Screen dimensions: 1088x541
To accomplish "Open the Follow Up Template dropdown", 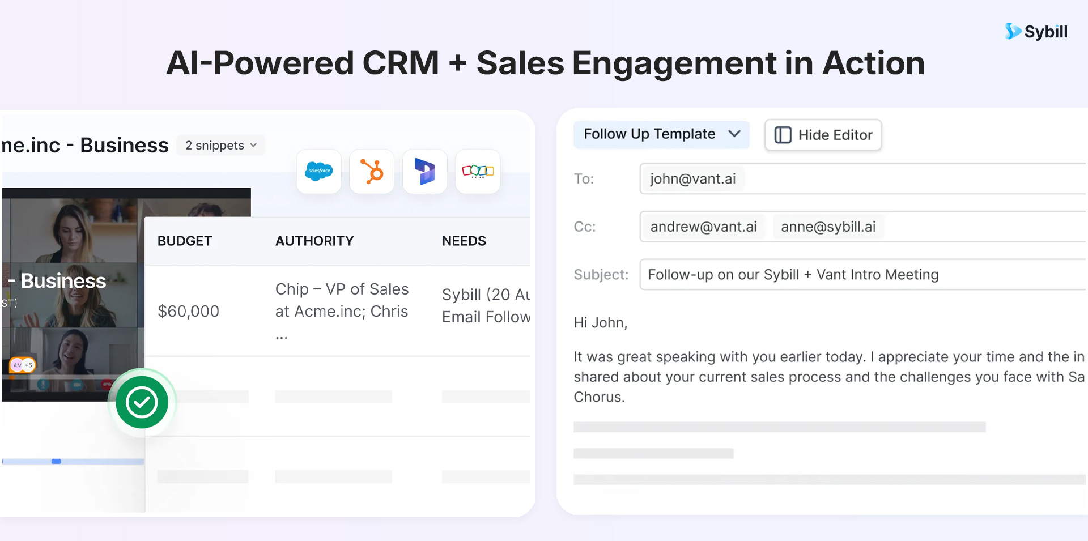I will click(661, 134).
